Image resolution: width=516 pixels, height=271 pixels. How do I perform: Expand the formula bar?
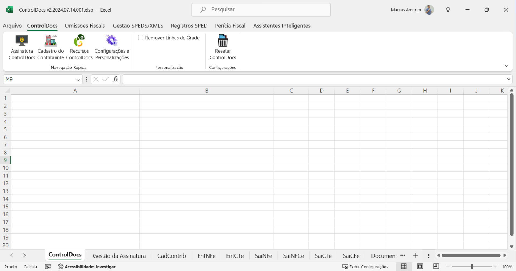(508, 79)
